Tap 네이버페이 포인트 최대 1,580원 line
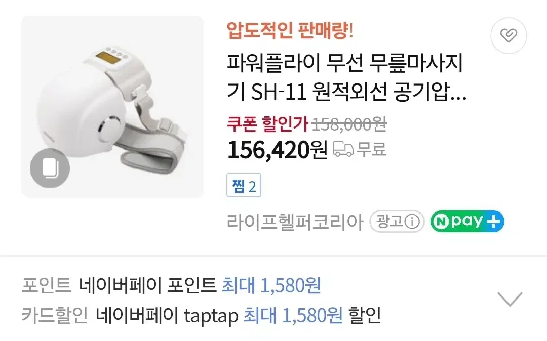Viewport: 547px width, 341px height. click(x=200, y=285)
